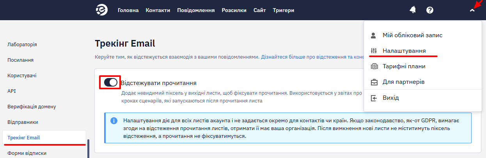Open Посилання in the sidebar
This screenshot has height=158, width=486.
click(x=20, y=60)
